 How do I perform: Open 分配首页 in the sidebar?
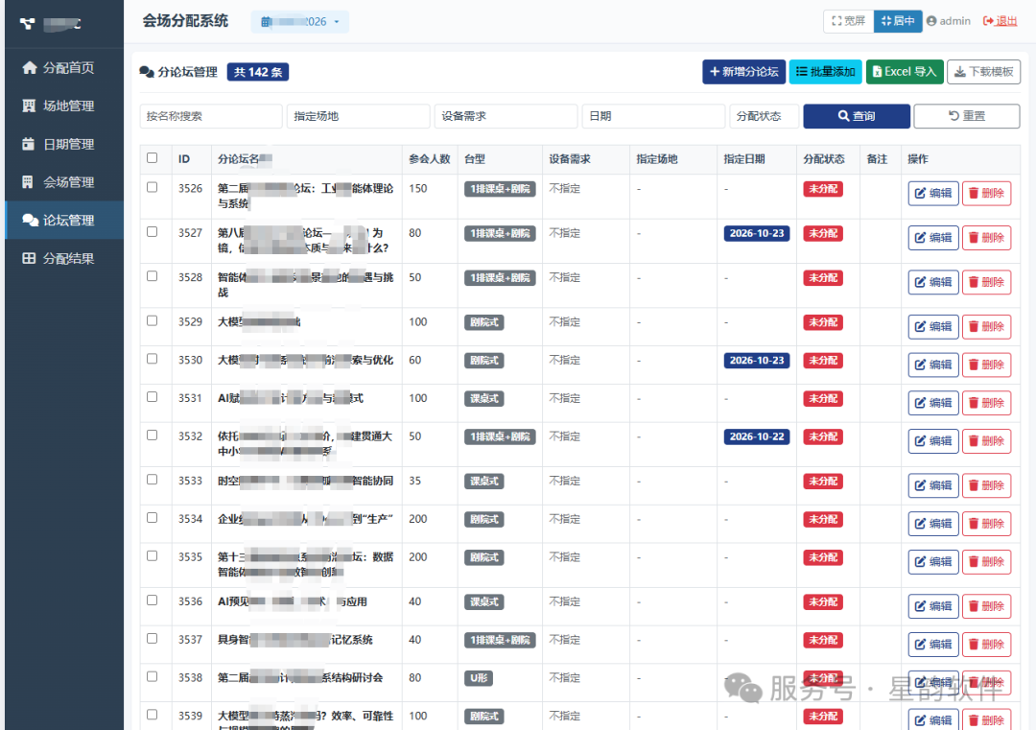click(x=64, y=67)
